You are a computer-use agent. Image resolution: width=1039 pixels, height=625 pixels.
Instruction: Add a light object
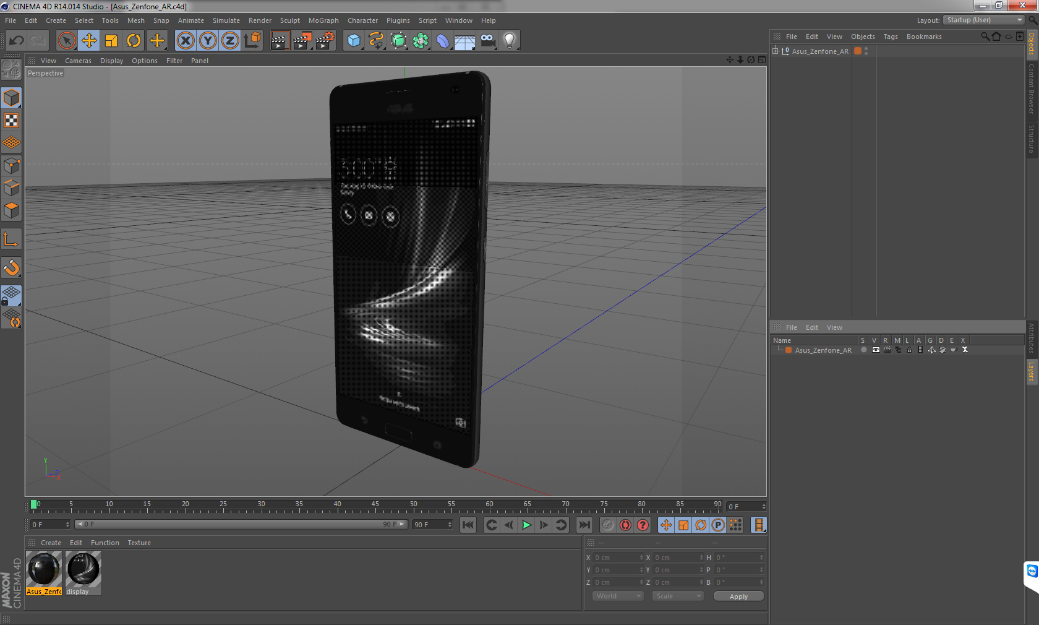509,41
